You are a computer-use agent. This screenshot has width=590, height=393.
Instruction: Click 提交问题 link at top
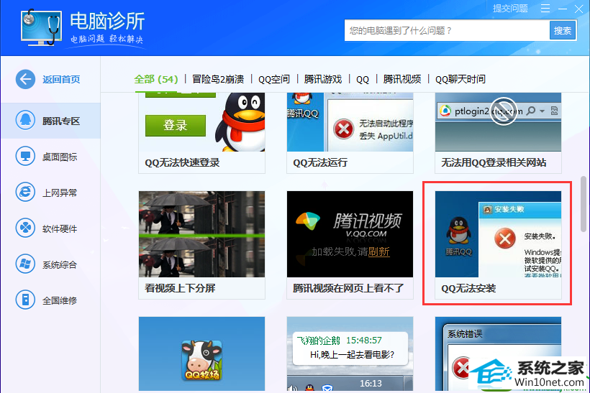point(510,9)
